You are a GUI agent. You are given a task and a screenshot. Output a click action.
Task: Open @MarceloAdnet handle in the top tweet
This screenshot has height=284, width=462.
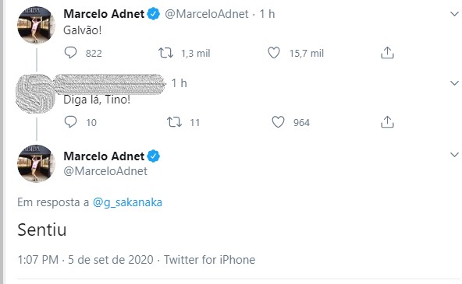click(207, 14)
